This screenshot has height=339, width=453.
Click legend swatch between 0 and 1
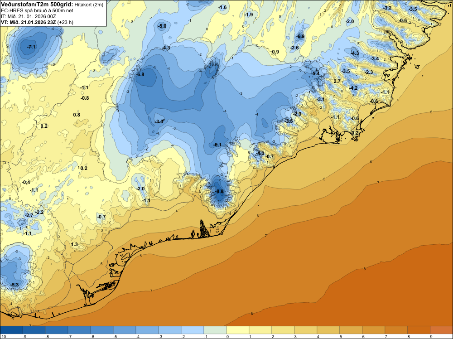(238, 330)
